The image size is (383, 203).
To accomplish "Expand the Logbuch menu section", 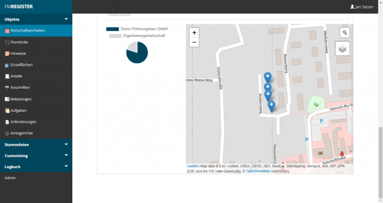I will tap(36, 167).
